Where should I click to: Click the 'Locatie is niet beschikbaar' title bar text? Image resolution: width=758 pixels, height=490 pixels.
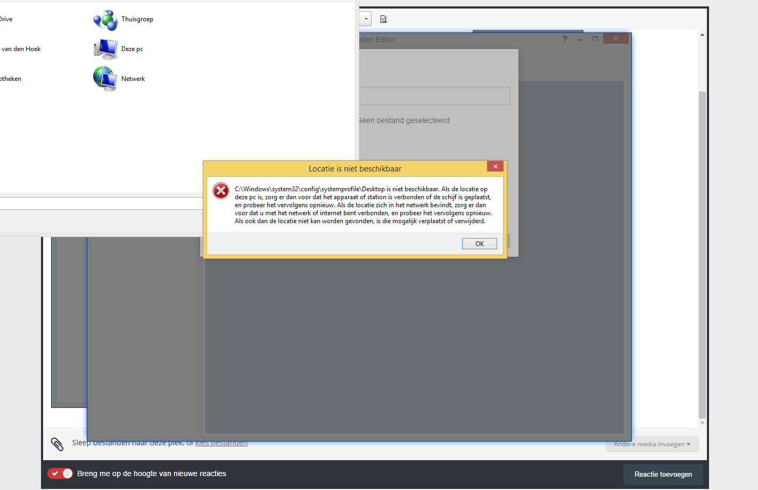click(x=355, y=169)
